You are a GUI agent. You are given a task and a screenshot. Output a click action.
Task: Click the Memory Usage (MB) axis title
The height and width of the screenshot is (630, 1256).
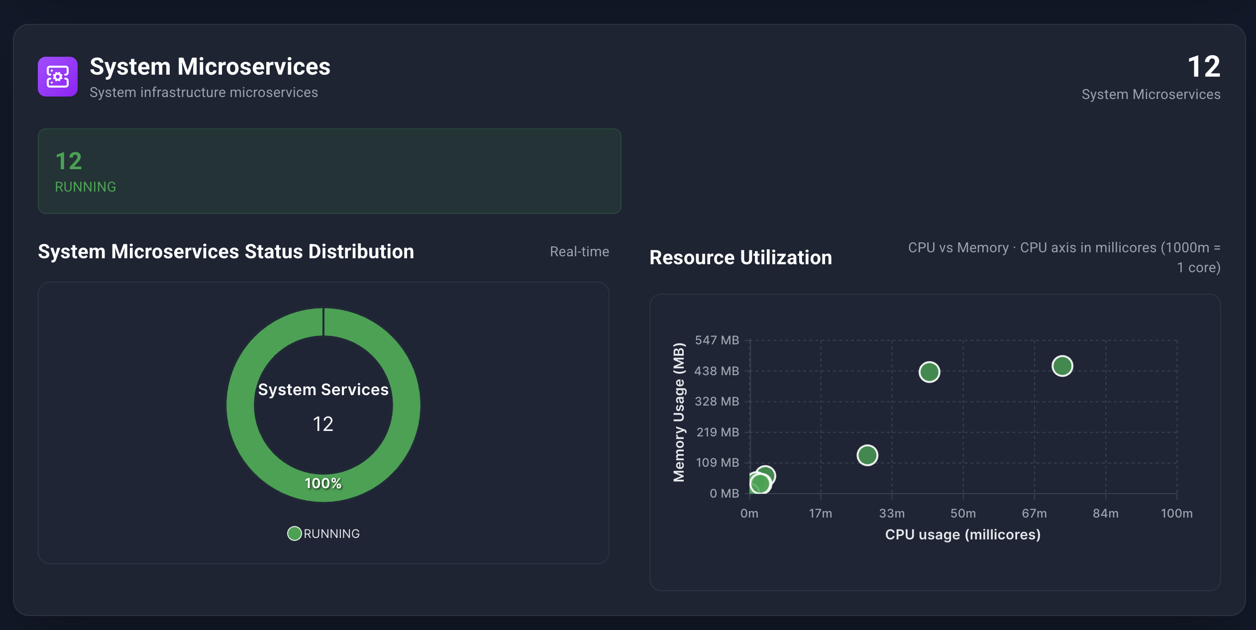pos(679,413)
